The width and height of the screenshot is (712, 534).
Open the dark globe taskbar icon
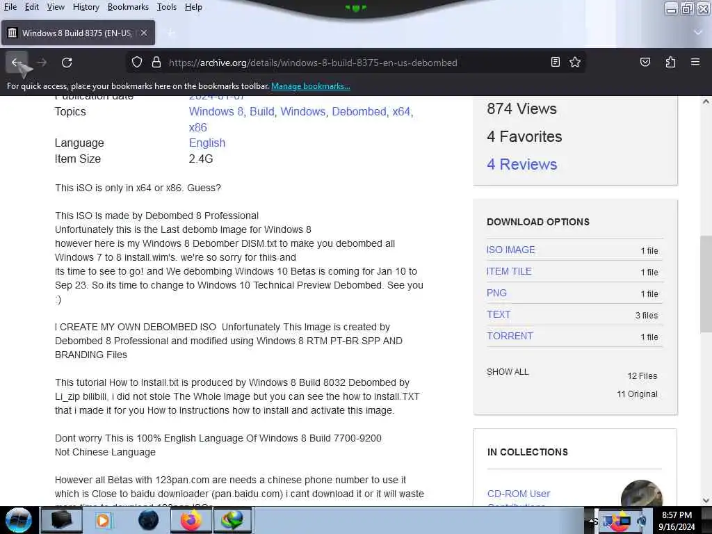(148, 520)
